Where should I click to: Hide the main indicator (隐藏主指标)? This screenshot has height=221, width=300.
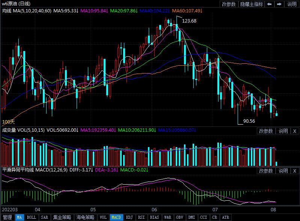252,4
